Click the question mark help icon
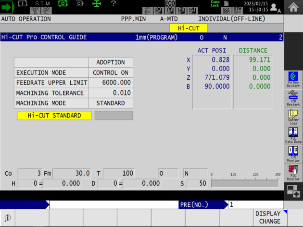 pyautogui.click(x=114, y=4)
